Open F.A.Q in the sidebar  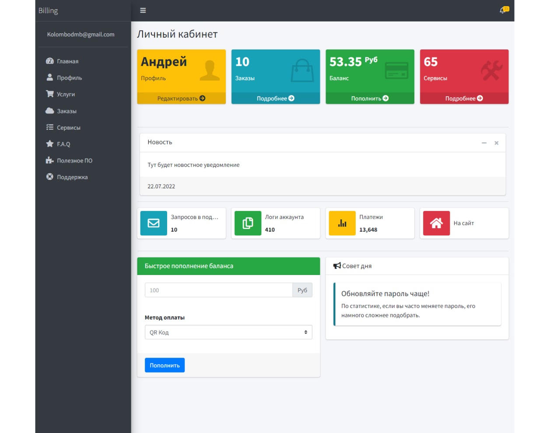point(63,144)
